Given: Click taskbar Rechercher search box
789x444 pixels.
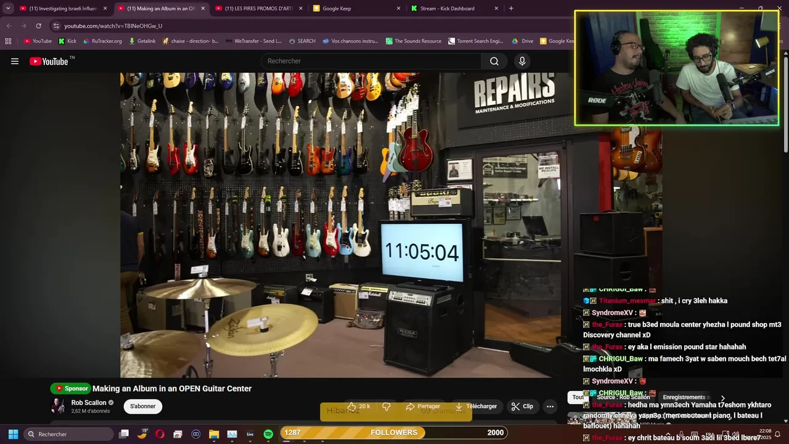Looking at the screenshot, I should click(x=68, y=434).
